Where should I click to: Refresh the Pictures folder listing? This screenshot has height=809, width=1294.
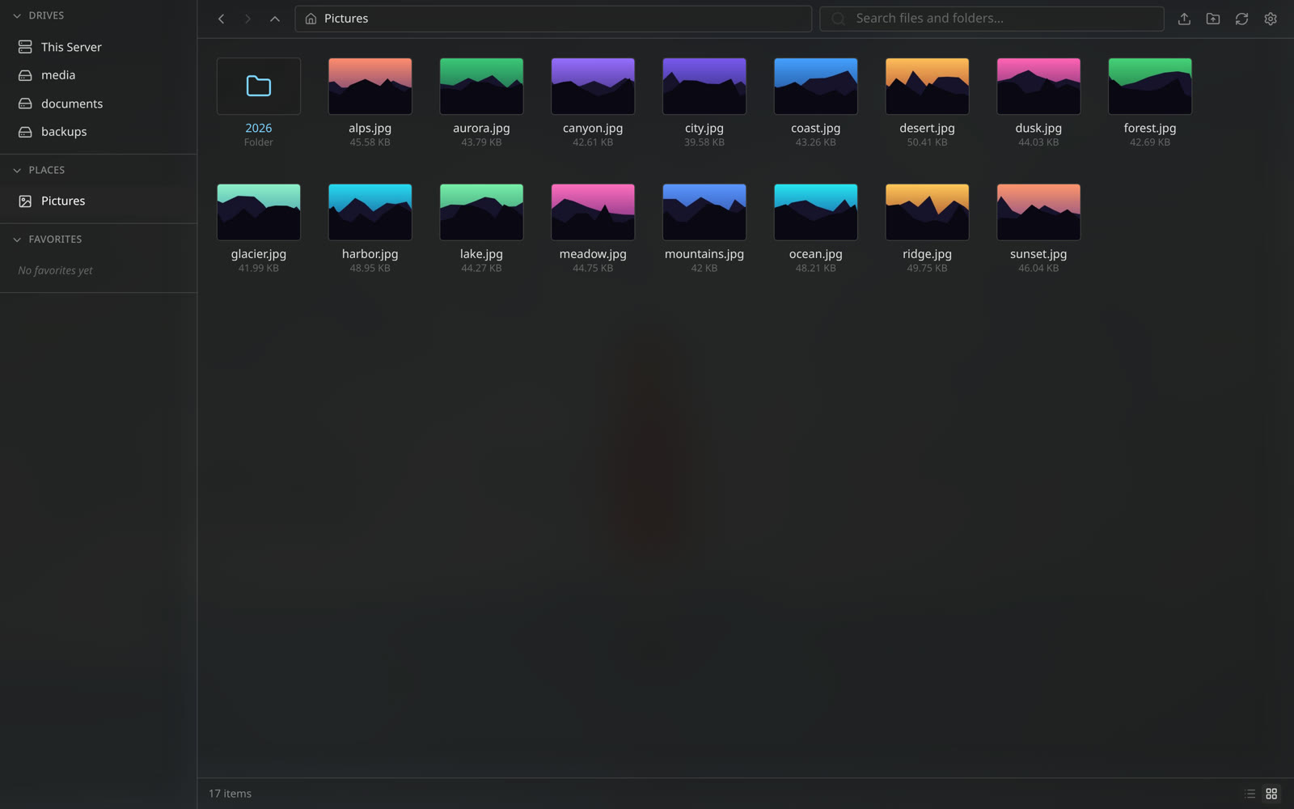click(1241, 19)
